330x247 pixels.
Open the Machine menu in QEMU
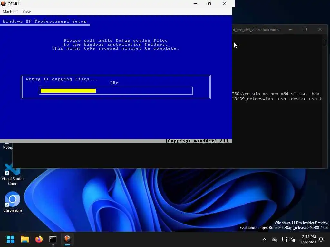[10, 12]
